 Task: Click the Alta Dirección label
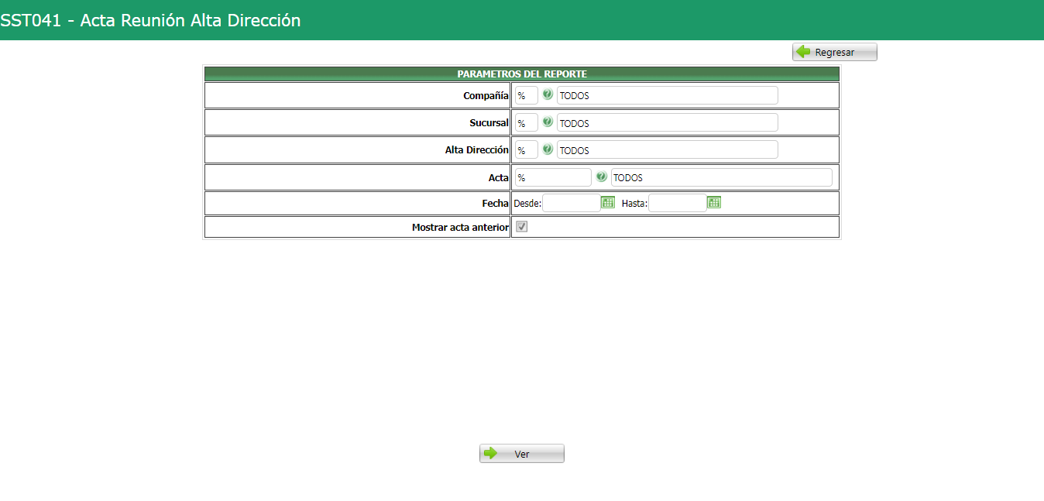(477, 149)
